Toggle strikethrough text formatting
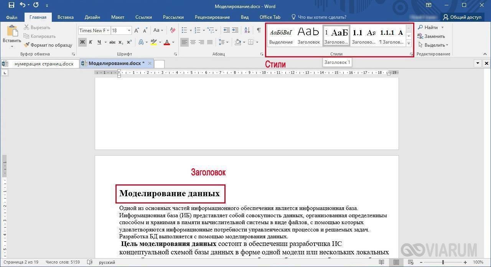Screen dimensions: 491x267 (112, 42)
